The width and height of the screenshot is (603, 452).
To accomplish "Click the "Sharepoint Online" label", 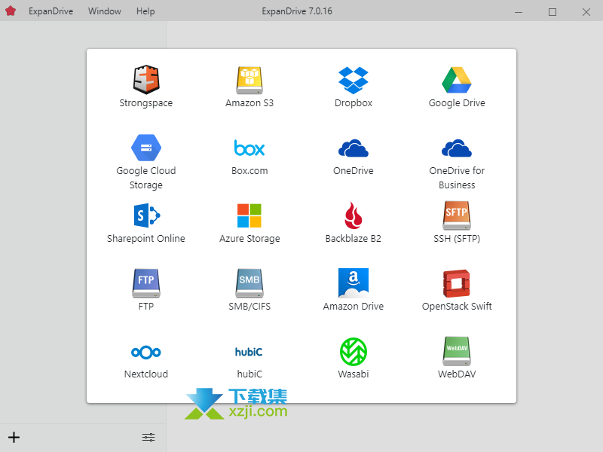I will click(x=146, y=239).
